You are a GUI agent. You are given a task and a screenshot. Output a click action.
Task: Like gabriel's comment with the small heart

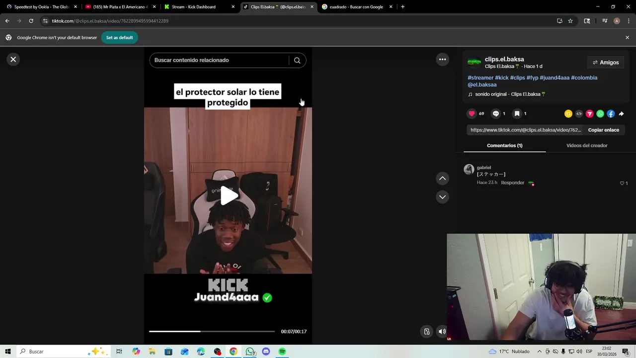(x=622, y=183)
